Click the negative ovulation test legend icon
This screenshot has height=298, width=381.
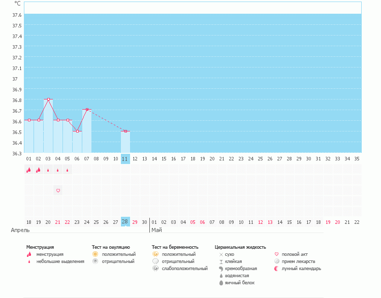pos(95,261)
